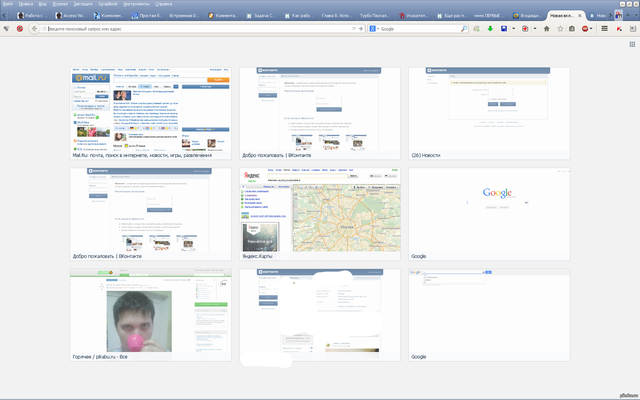Bookmark this page with the star icon
This screenshot has height=400, width=640.
point(560,29)
